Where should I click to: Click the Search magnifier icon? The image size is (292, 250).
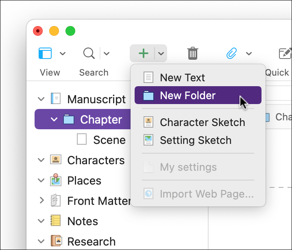[x=89, y=53]
